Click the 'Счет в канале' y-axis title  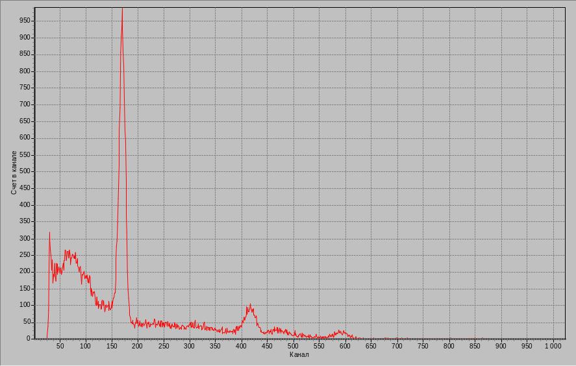(x=14, y=173)
